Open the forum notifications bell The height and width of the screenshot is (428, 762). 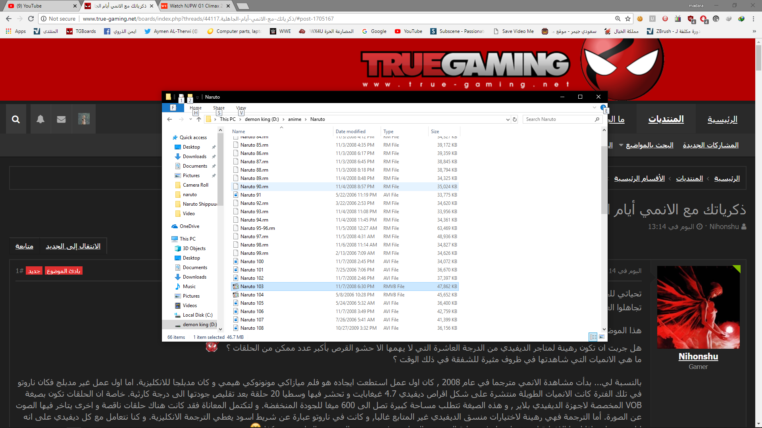pos(40,119)
